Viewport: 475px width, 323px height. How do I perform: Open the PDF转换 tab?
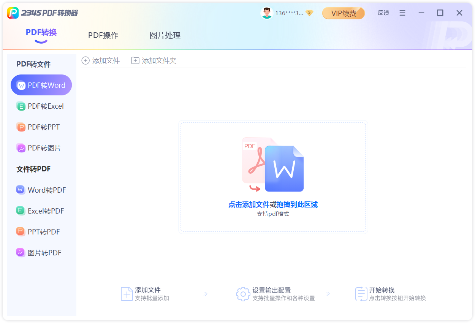click(x=41, y=33)
